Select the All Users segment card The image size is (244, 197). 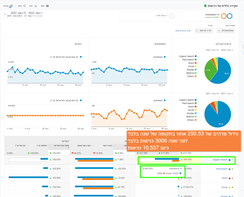[x=208, y=16]
